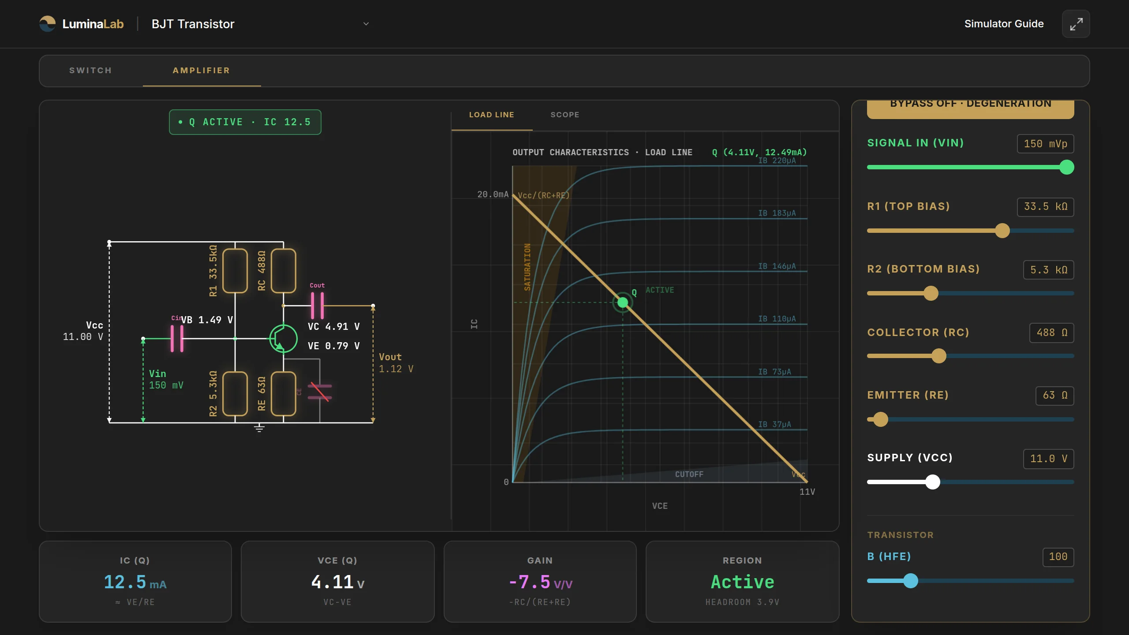Show the Load Line view
The height and width of the screenshot is (635, 1129).
point(492,115)
